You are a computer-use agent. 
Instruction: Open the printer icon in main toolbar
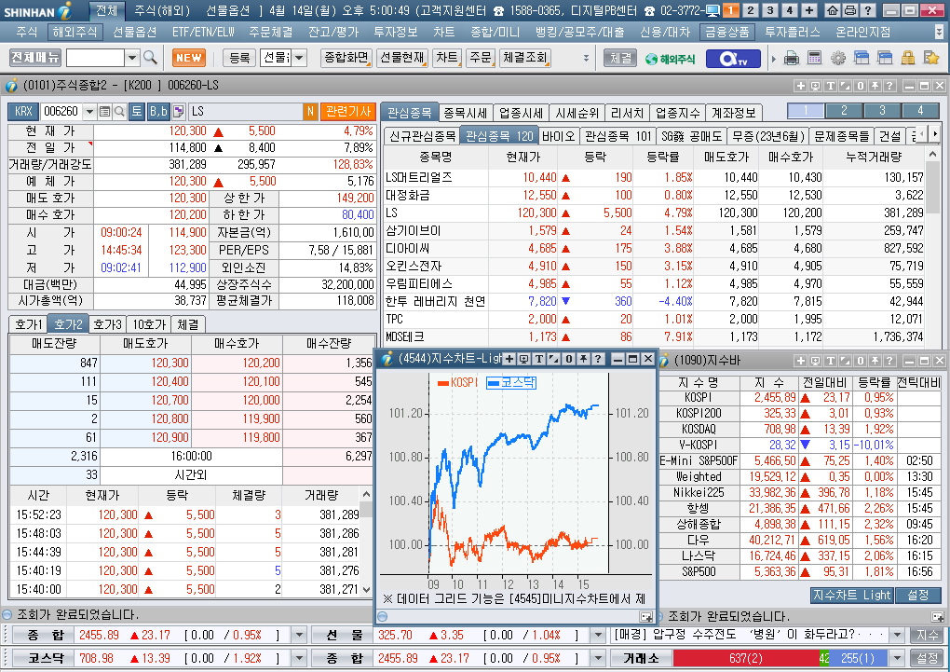tap(792, 58)
